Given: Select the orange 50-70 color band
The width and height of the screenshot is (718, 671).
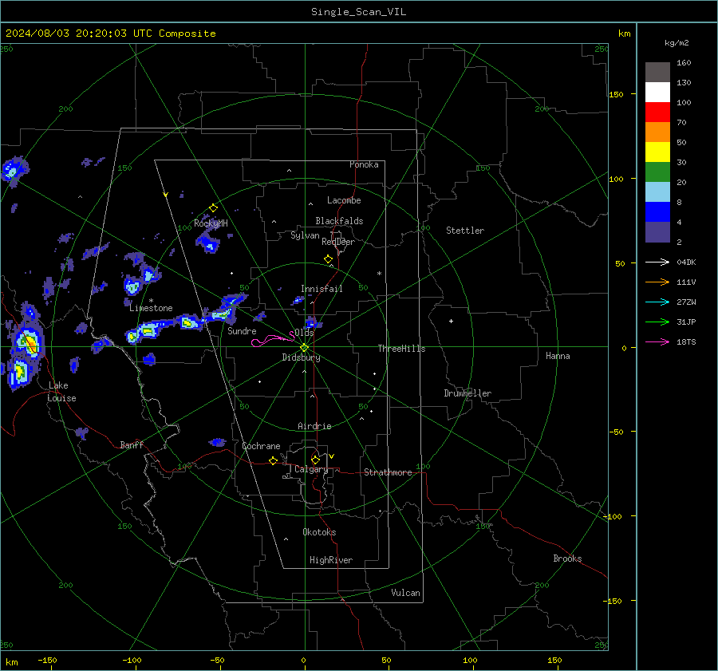Looking at the screenshot, I should 657,132.
